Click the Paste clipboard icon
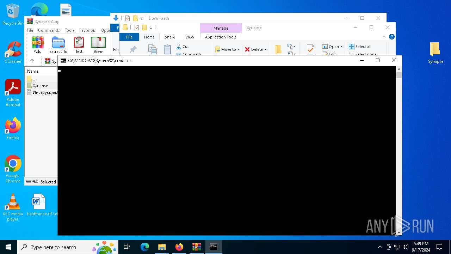 coord(167,49)
